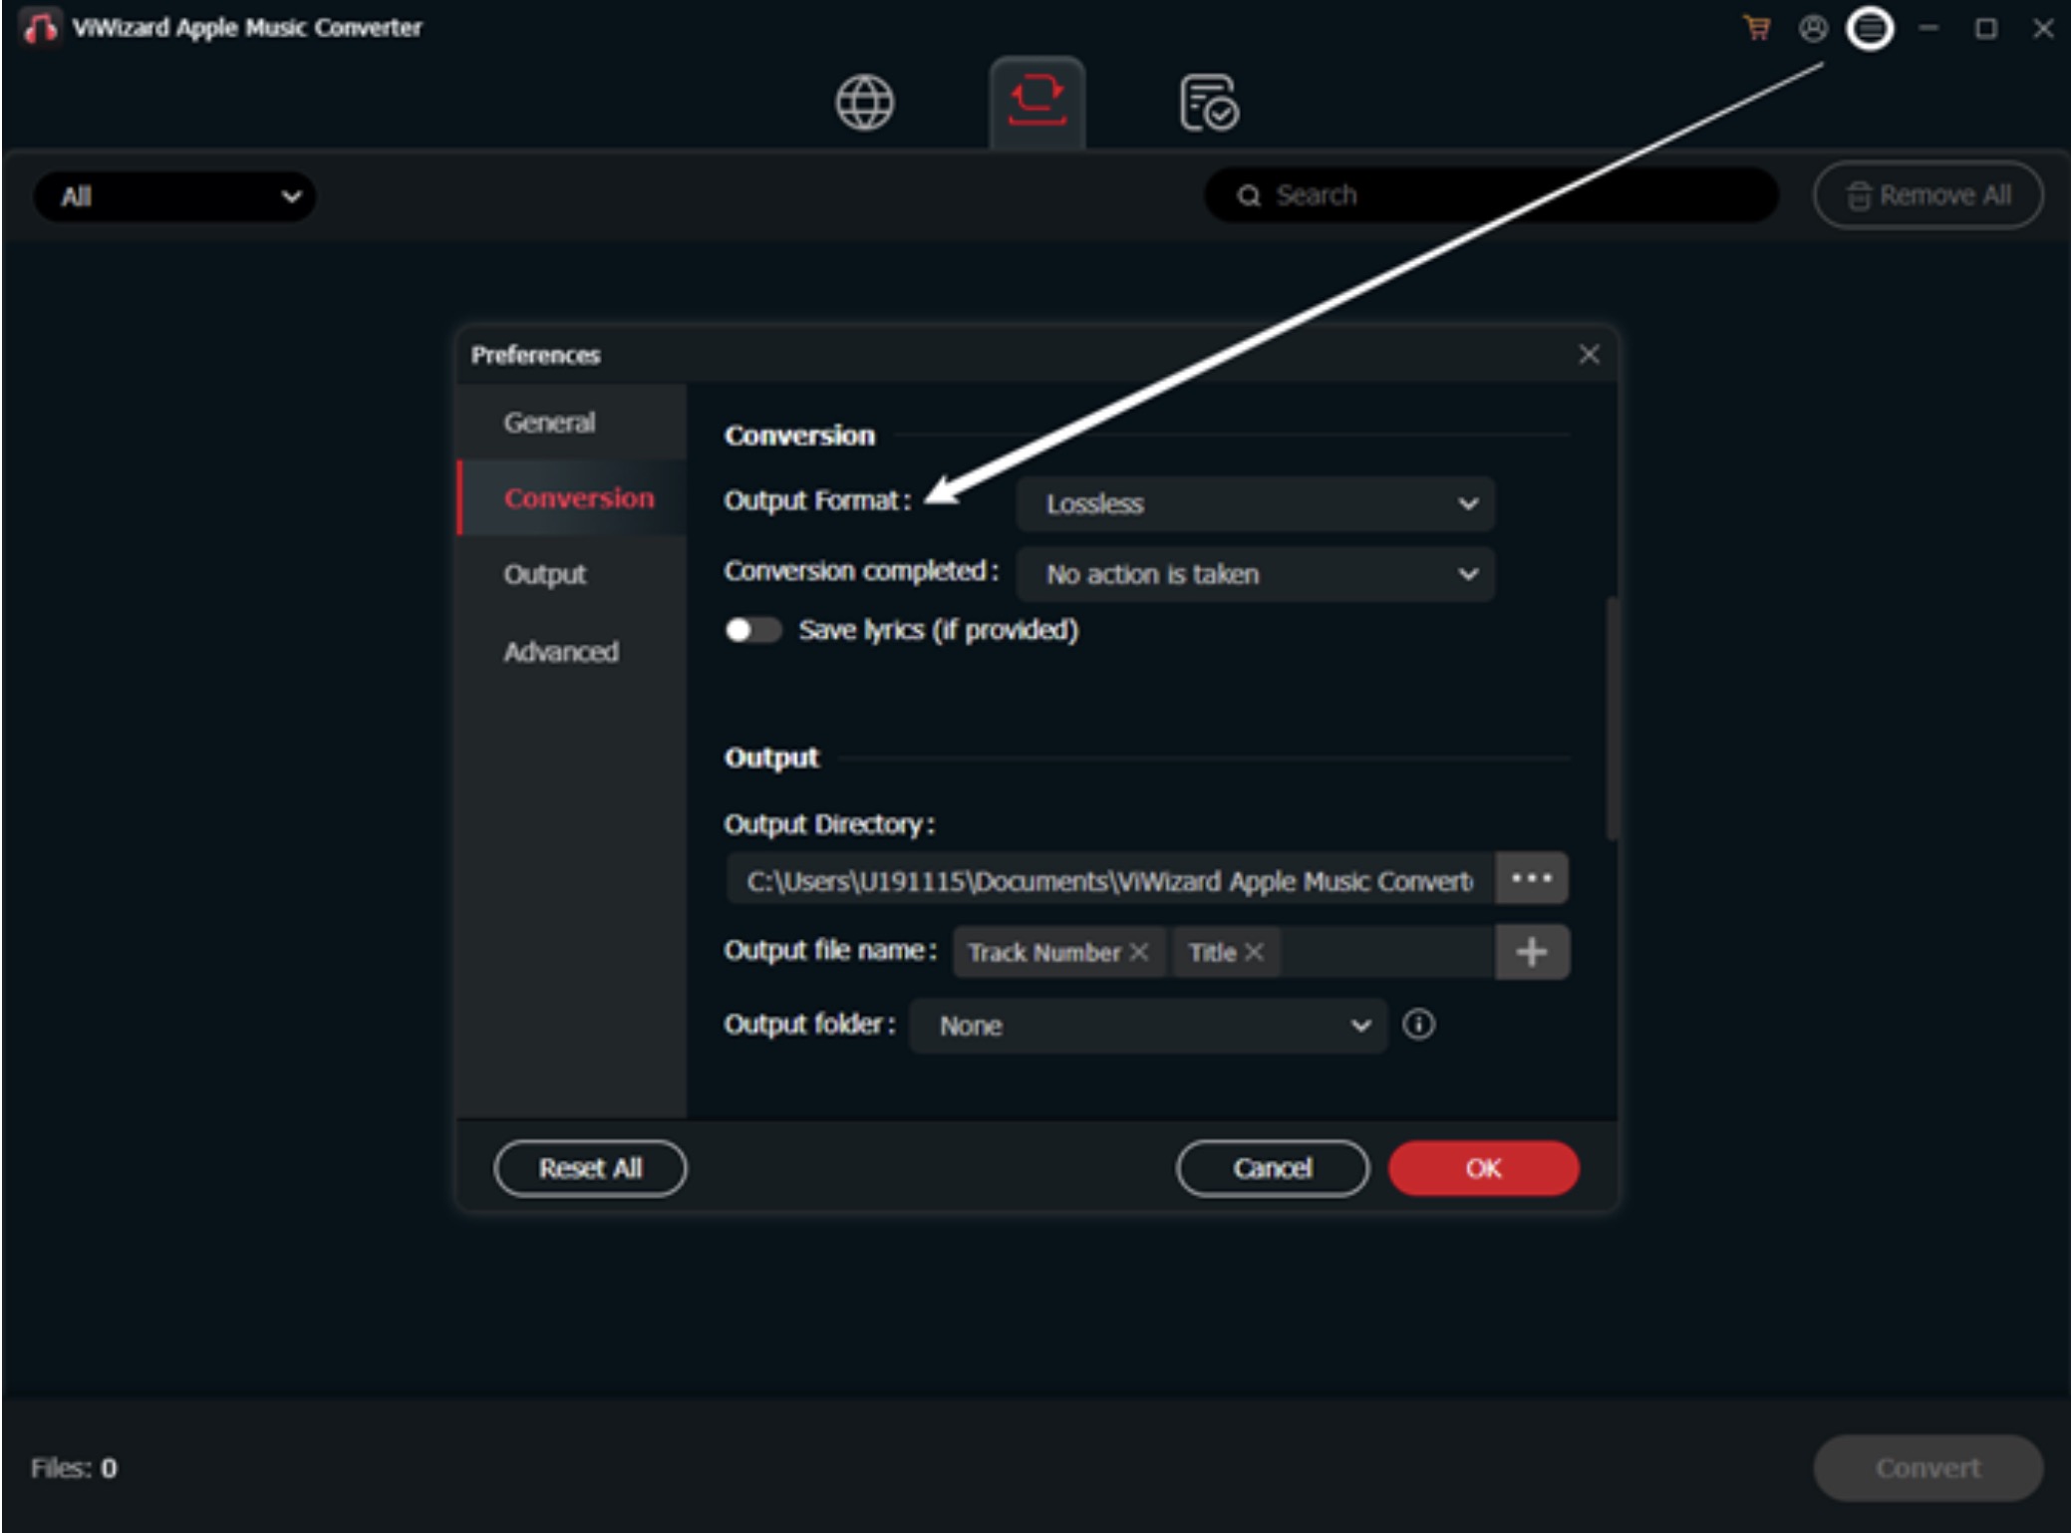The image size is (2071, 1533).
Task: Confirm preferences with OK button
Action: [1482, 1168]
